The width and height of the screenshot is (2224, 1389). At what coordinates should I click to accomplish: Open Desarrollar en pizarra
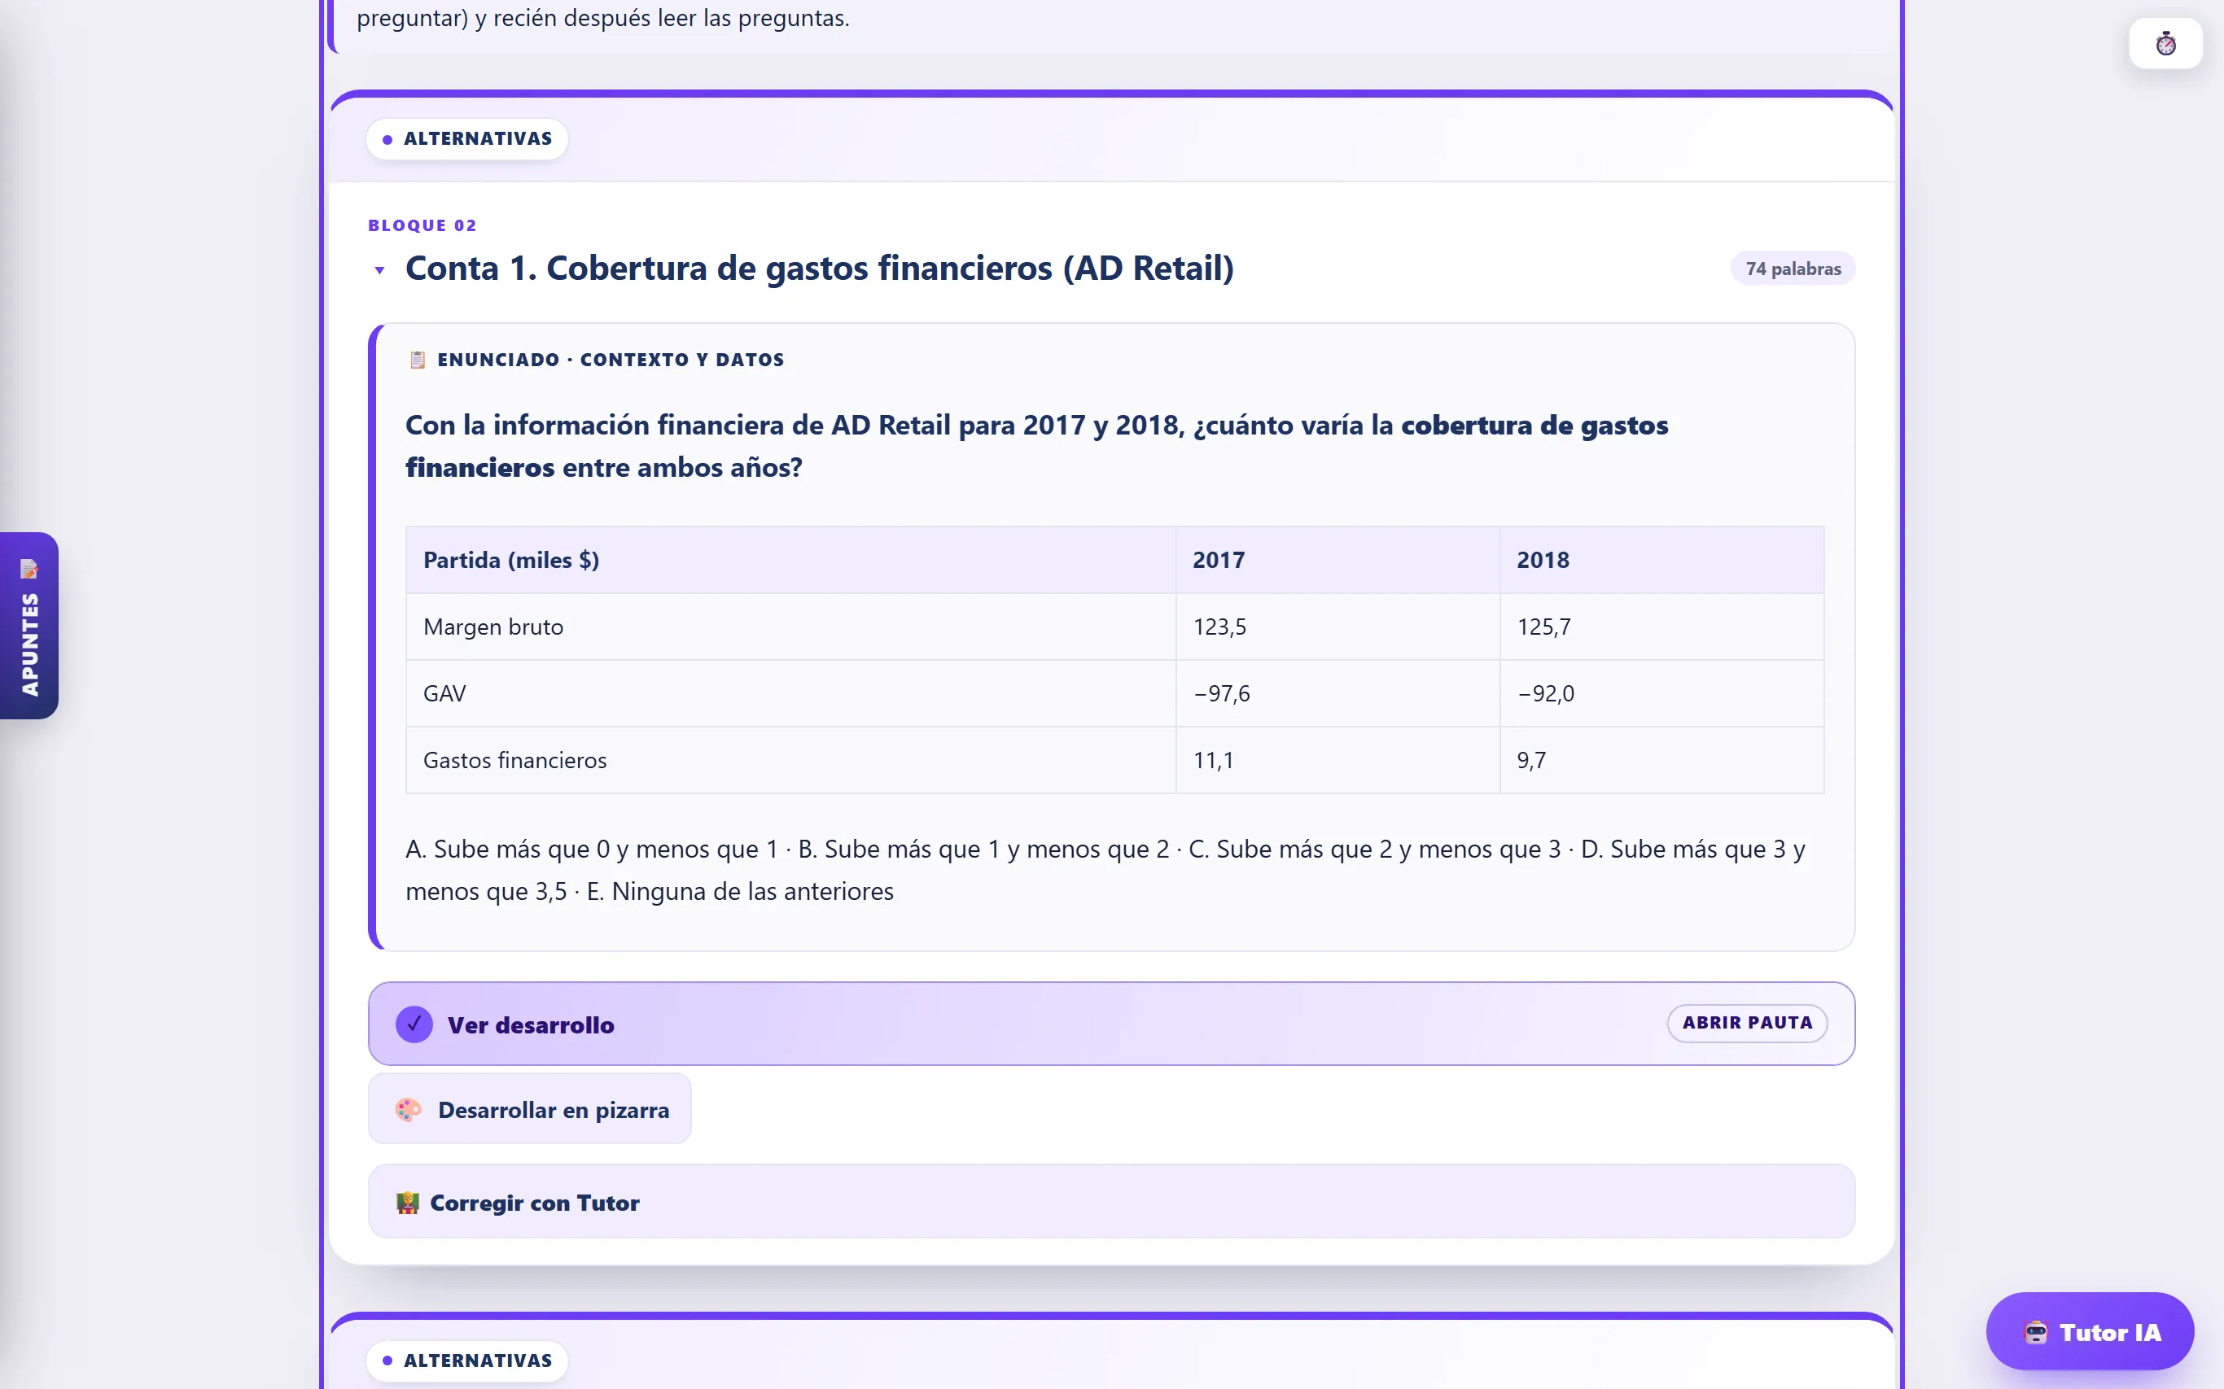coord(529,1109)
